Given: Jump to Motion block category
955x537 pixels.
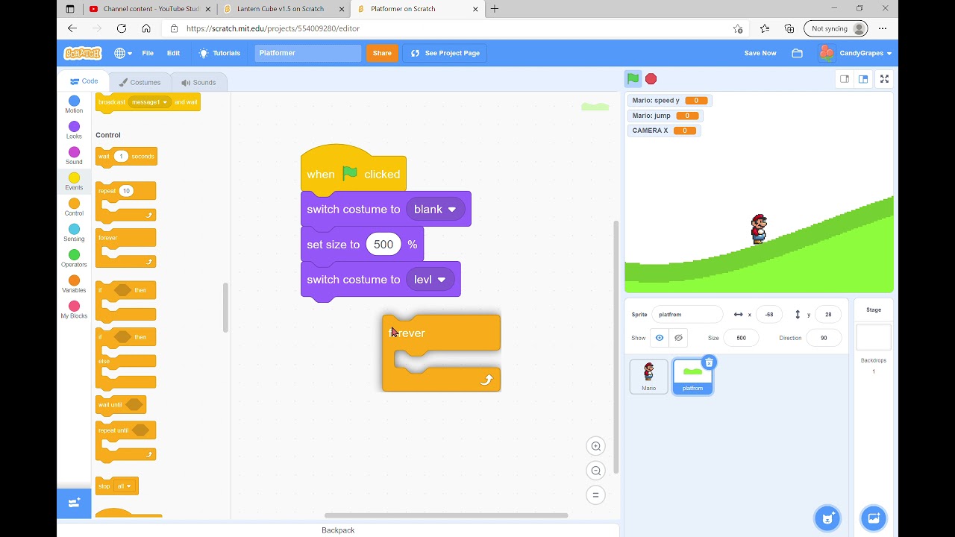Looking at the screenshot, I should coord(74,104).
